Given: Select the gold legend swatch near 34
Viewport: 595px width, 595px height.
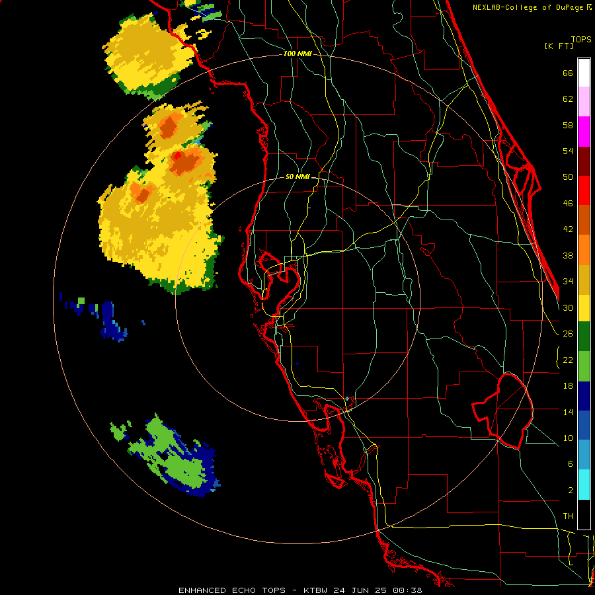Looking at the screenshot, I should pyautogui.click(x=584, y=280).
